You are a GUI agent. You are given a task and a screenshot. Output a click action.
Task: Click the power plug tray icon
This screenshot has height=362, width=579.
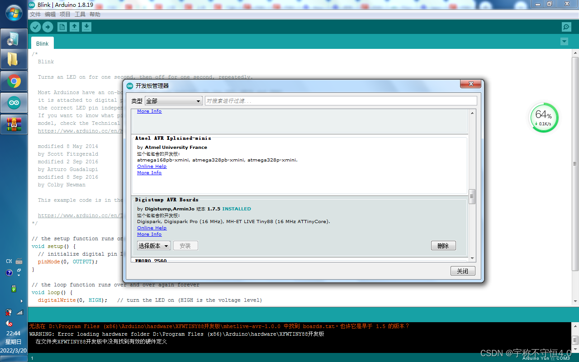click(x=9, y=312)
